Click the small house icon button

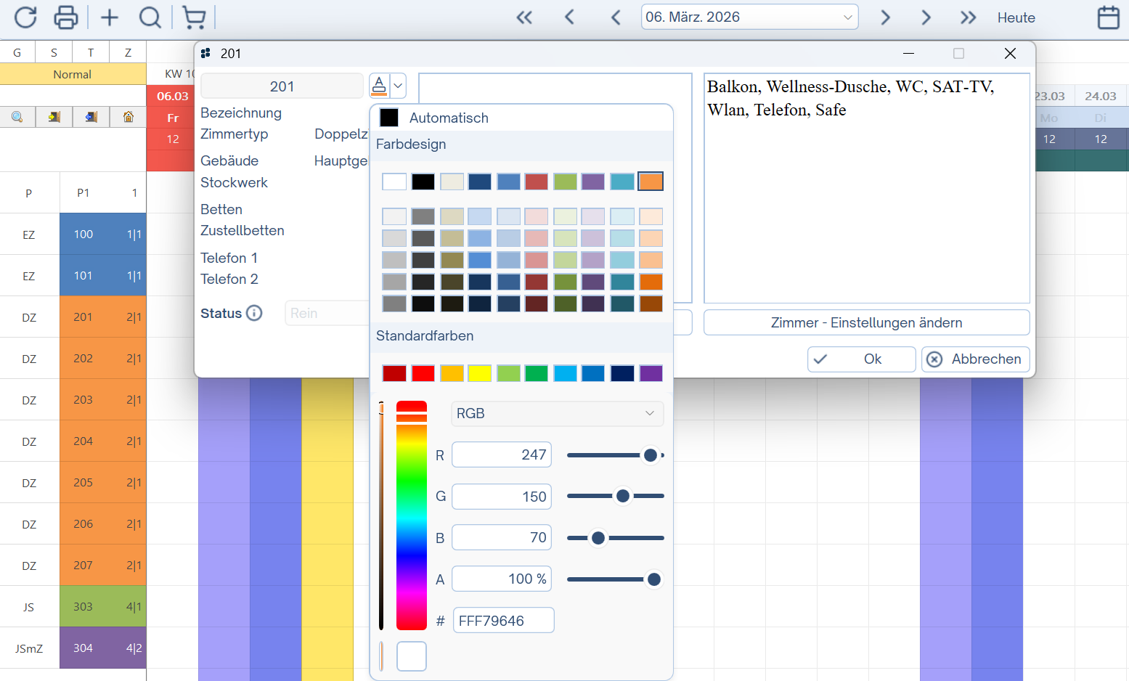tap(128, 117)
